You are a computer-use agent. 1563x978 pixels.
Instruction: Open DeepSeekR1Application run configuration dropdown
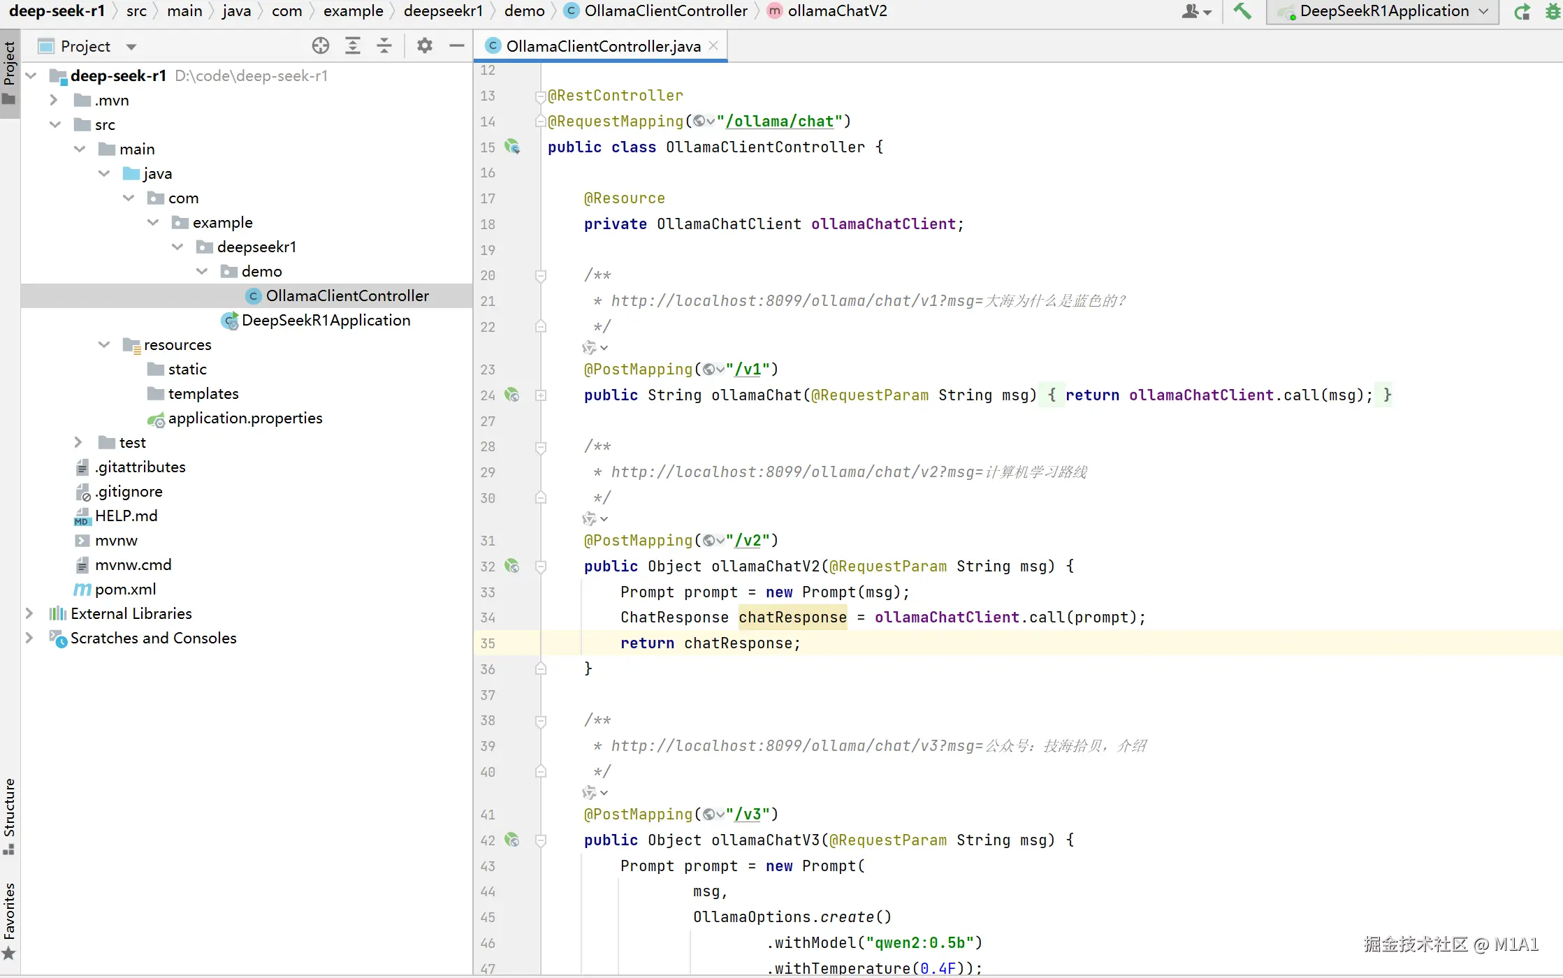click(x=1383, y=11)
